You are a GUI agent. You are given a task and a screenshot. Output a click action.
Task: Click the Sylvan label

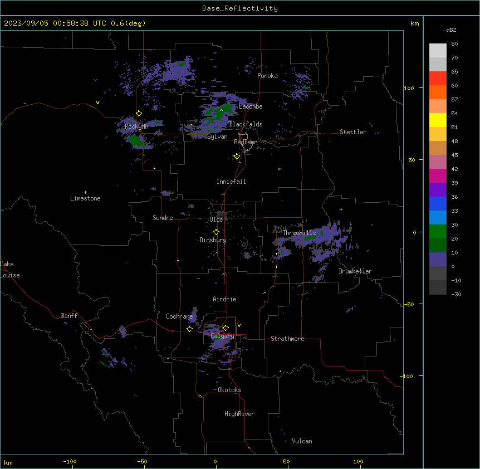coord(217,136)
